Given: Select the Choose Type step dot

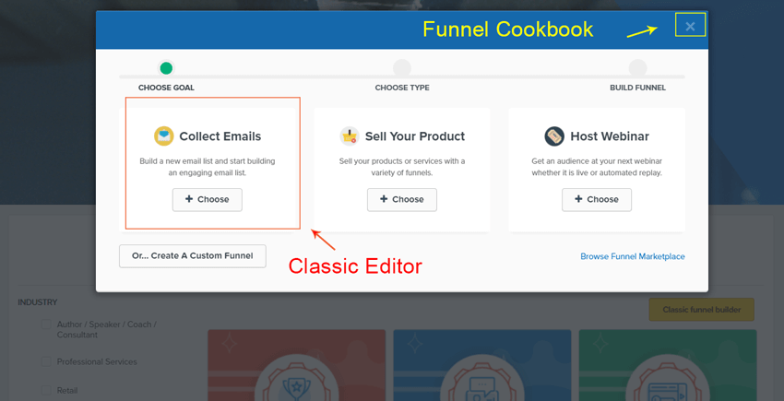Looking at the screenshot, I should (x=402, y=68).
